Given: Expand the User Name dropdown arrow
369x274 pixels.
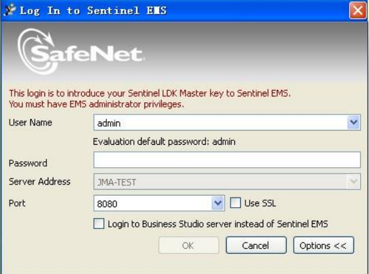Looking at the screenshot, I should [x=354, y=122].
